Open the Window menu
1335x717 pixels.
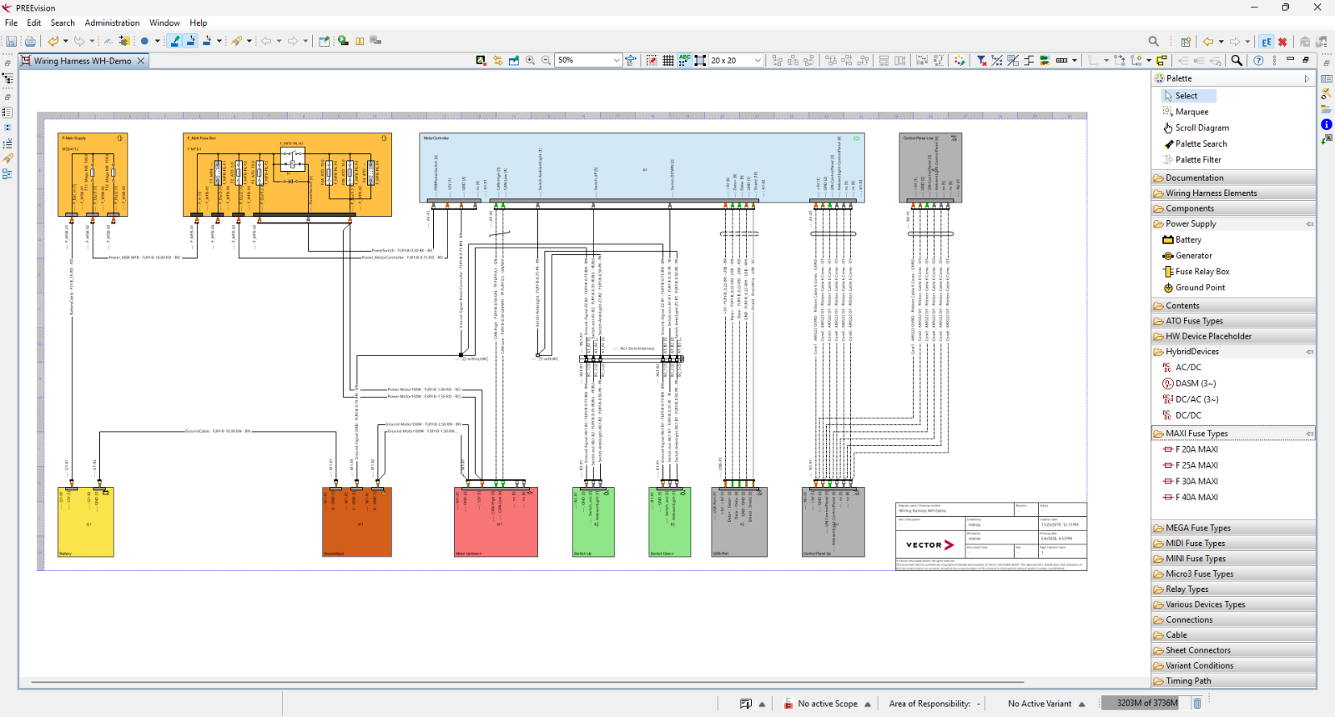[x=164, y=23]
